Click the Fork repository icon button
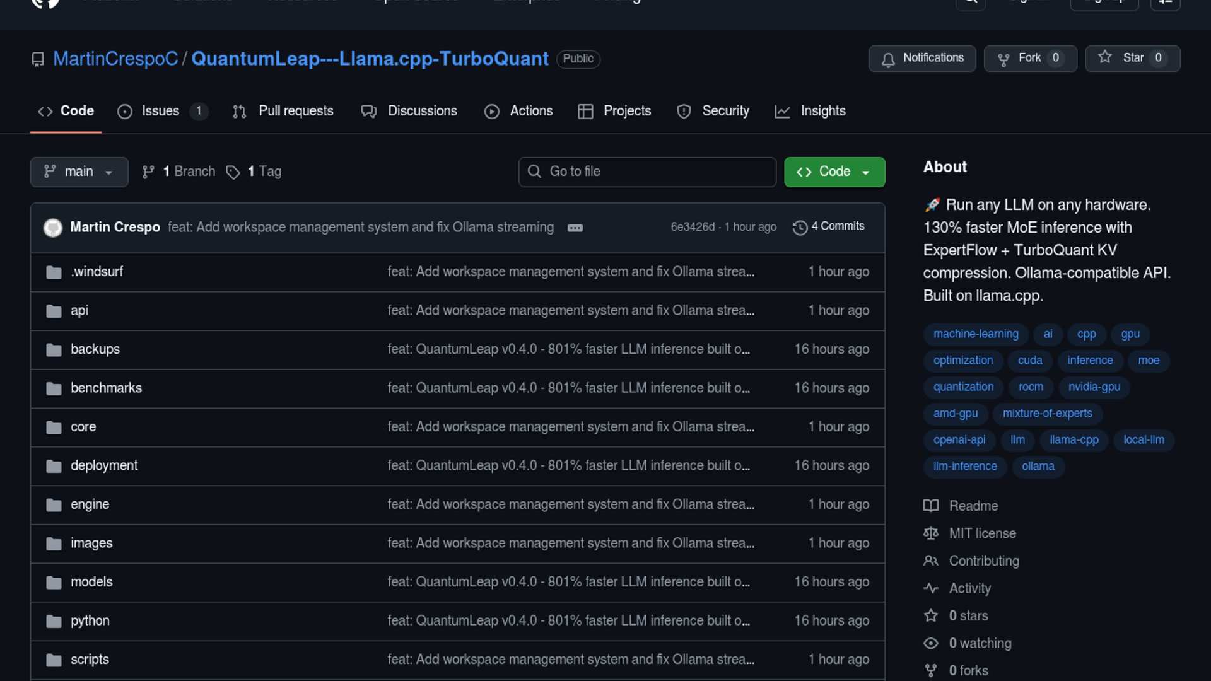1211x681 pixels. click(x=1003, y=59)
